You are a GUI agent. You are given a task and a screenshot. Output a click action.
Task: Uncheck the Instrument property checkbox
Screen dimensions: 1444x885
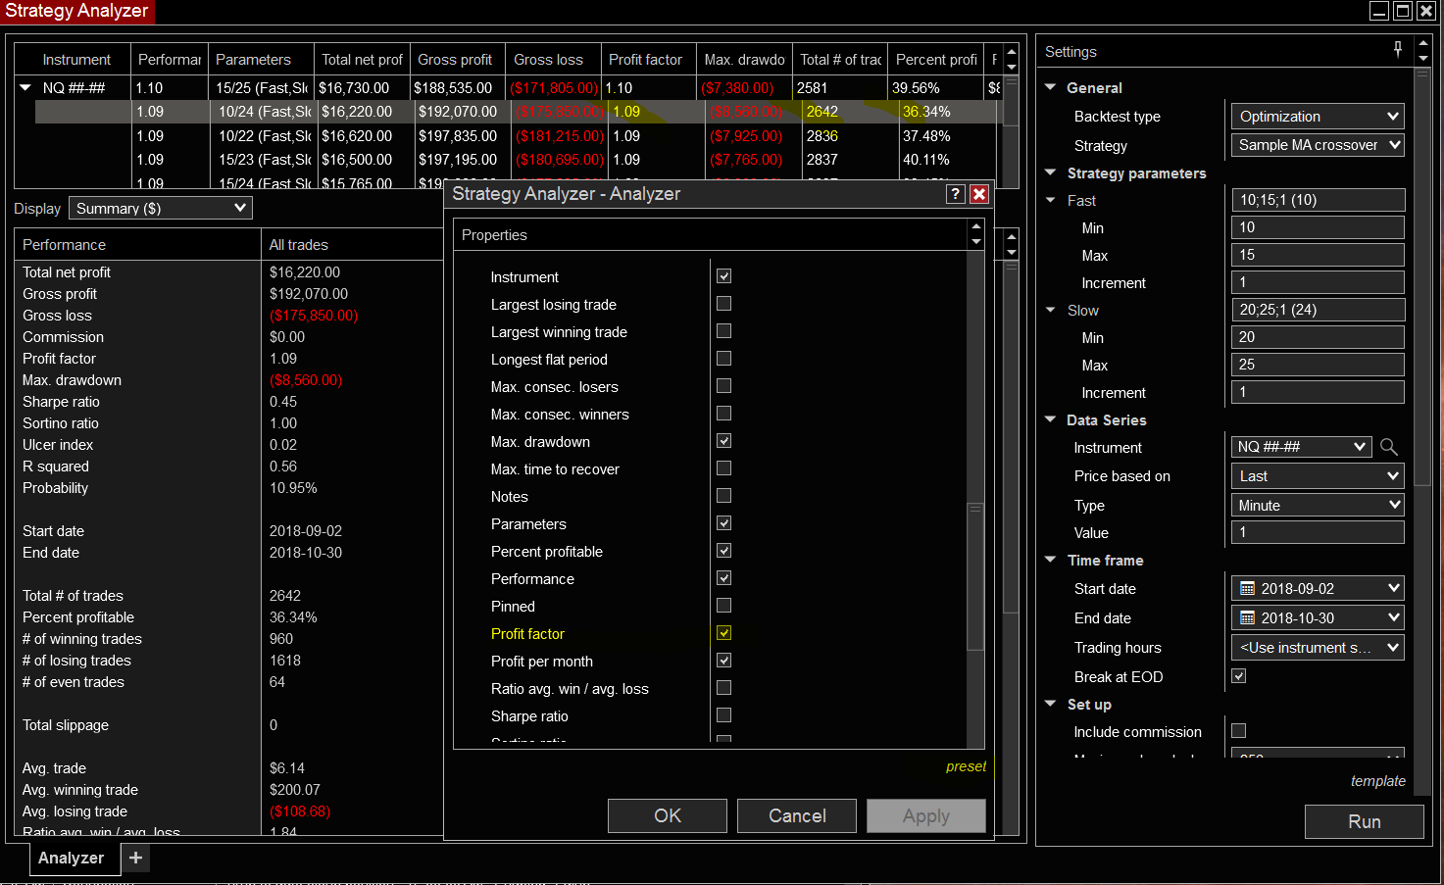(724, 276)
